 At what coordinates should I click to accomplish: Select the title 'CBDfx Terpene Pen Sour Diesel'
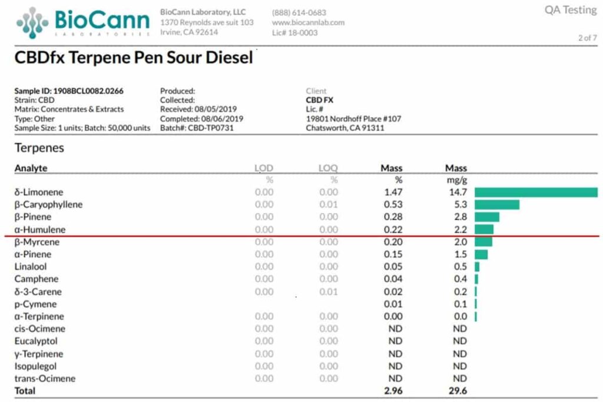pyautogui.click(x=134, y=58)
